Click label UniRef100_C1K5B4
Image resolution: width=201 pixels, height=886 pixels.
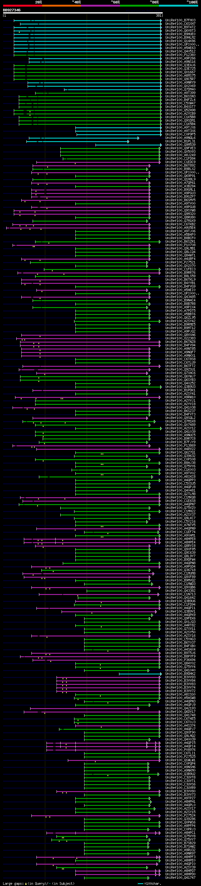[x=180, y=124]
